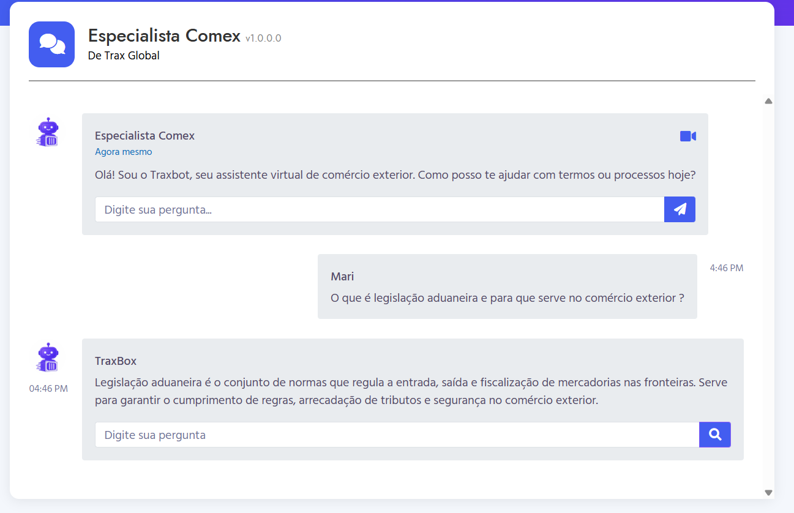Click the 'Especialista Comex' header title

click(x=164, y=36)
